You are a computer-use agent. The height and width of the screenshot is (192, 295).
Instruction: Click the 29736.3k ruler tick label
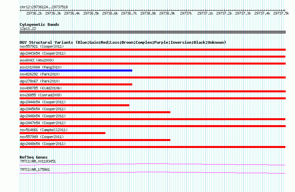[53, 13]
